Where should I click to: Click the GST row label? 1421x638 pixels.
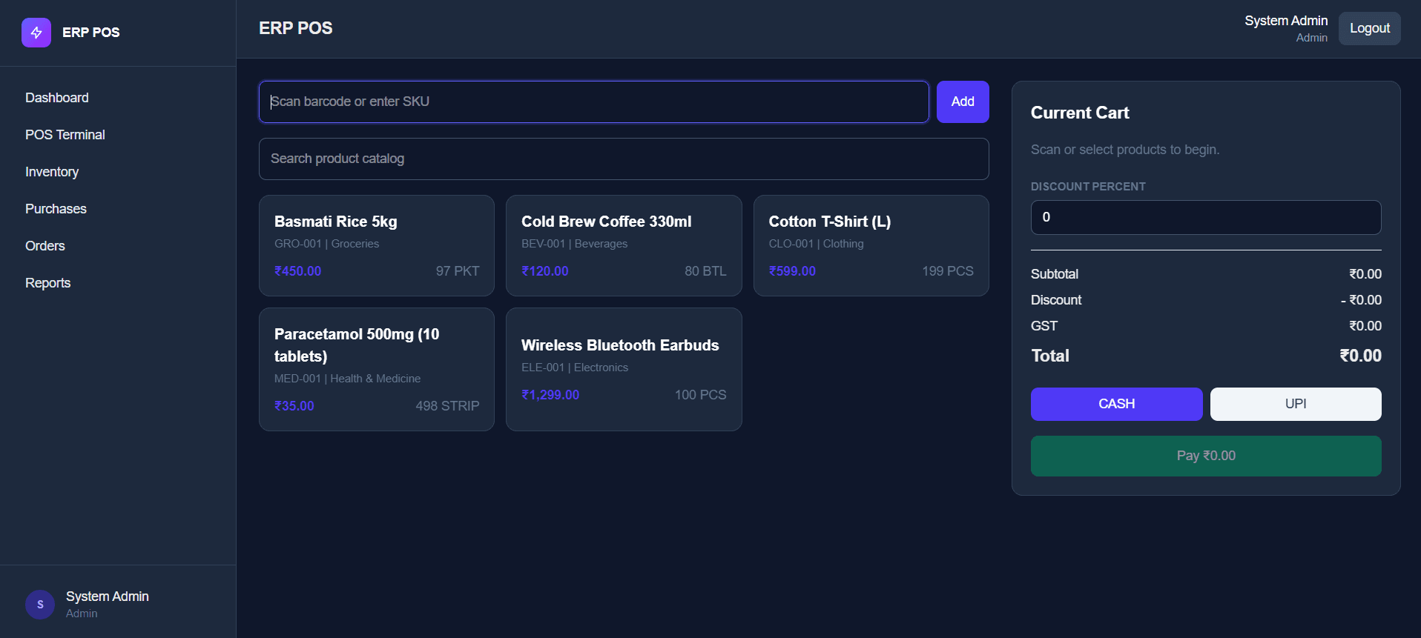[1044, 326]
